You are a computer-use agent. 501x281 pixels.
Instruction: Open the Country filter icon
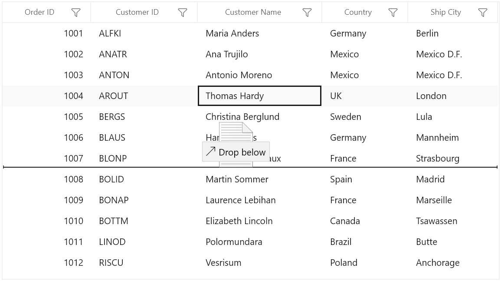pos(393,13)
